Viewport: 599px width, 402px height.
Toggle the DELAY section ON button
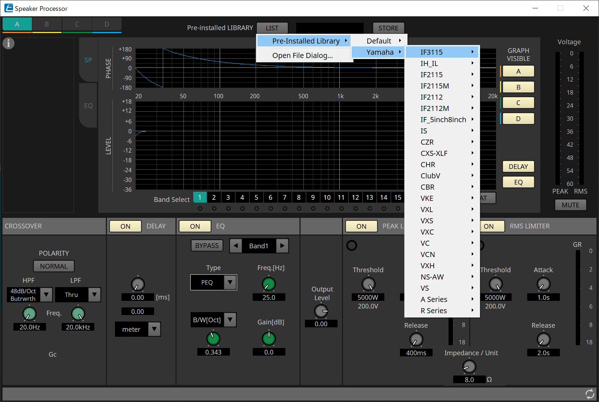tap(125, 226)
